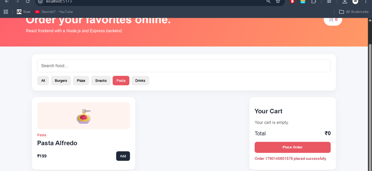Click the ₹0 total amount

[x=328, y=133]
